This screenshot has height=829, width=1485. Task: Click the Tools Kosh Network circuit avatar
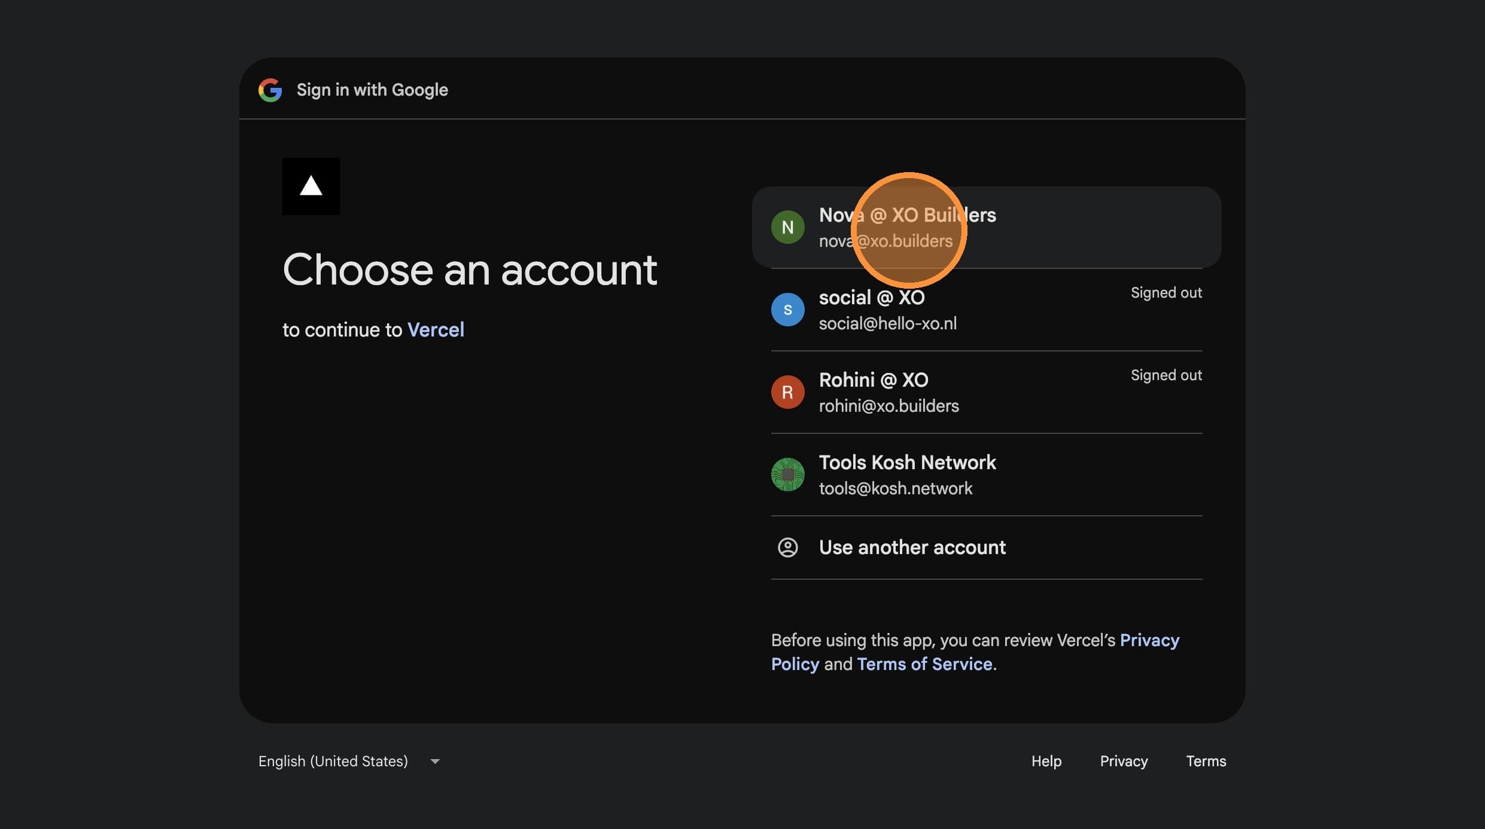[787, 475]
